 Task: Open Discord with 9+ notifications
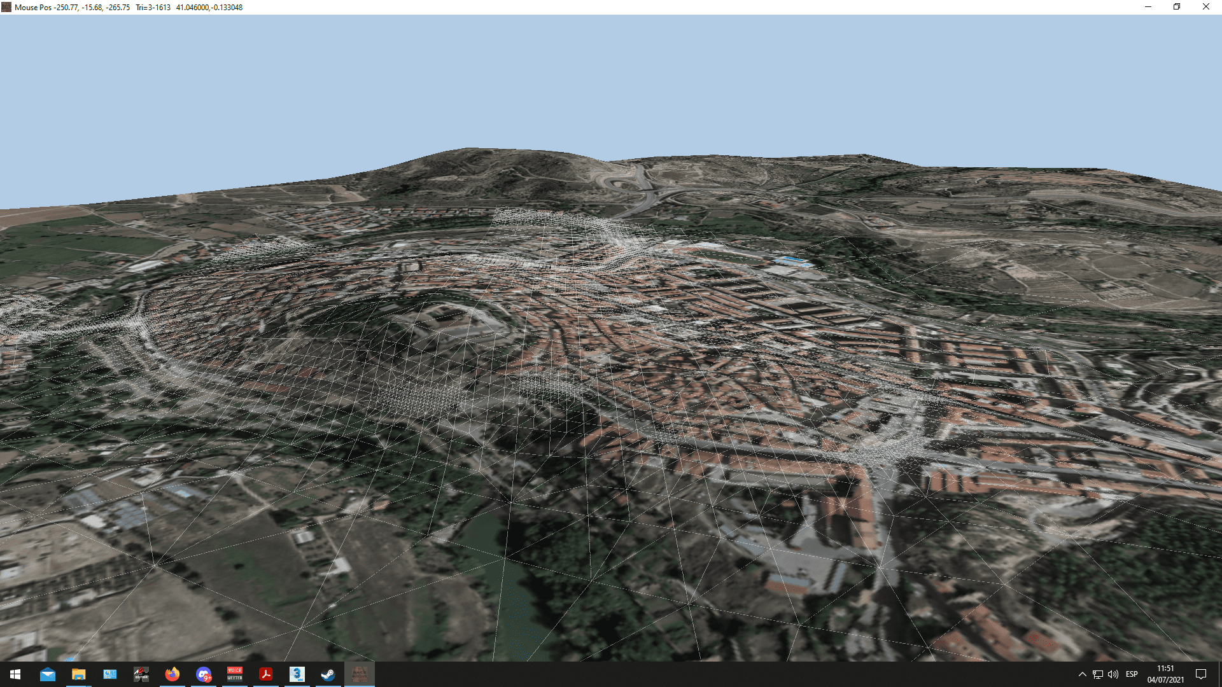[x=204, y=674]
